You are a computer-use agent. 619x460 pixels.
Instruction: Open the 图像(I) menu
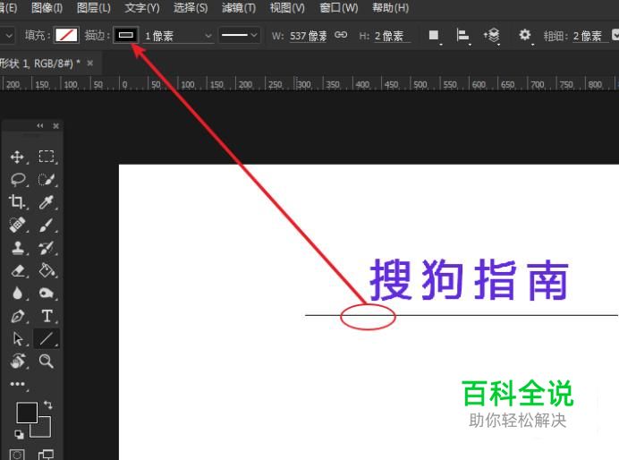coord(47,8)
